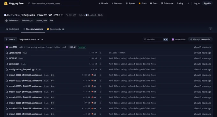Open commit hash 1f05c42
217x117 pixels.
[x=72, y=47]
